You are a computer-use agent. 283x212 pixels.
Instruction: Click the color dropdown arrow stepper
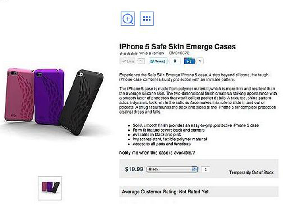[195, 169]
